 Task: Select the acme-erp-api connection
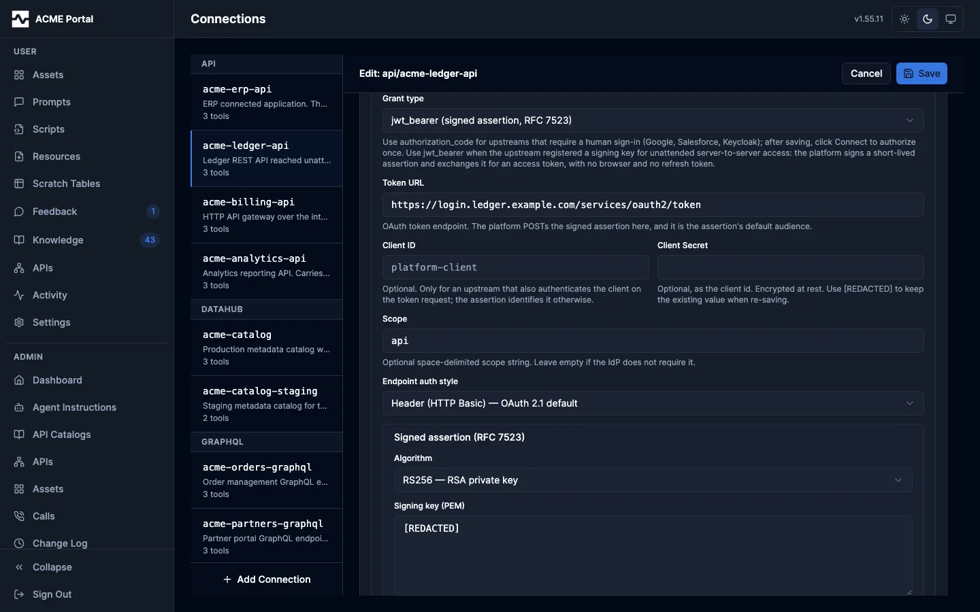click(x=267, y=102)
